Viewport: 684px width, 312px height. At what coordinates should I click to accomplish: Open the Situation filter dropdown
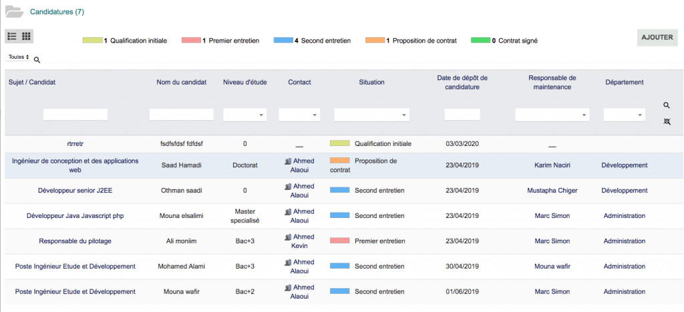coord(371,115)
